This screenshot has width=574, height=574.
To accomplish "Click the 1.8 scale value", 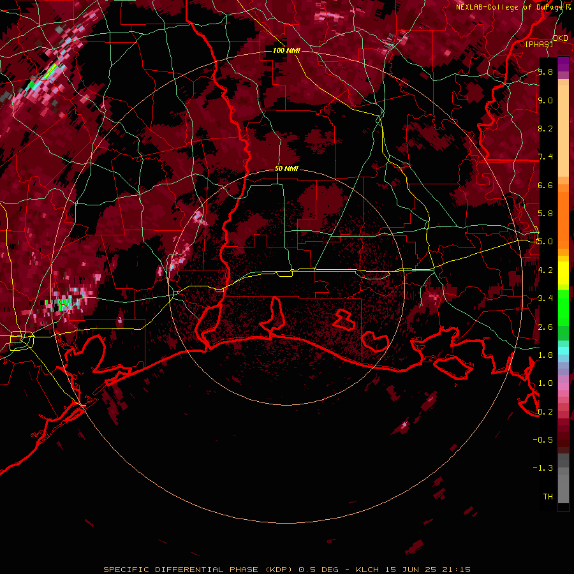I will tap(545, 355).
